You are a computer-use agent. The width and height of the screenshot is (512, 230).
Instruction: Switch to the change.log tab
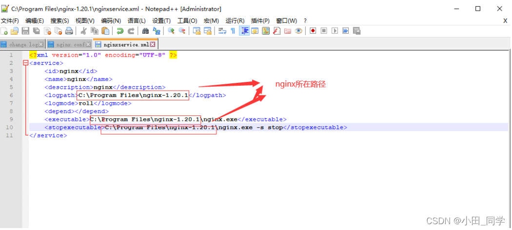[23, 44]
